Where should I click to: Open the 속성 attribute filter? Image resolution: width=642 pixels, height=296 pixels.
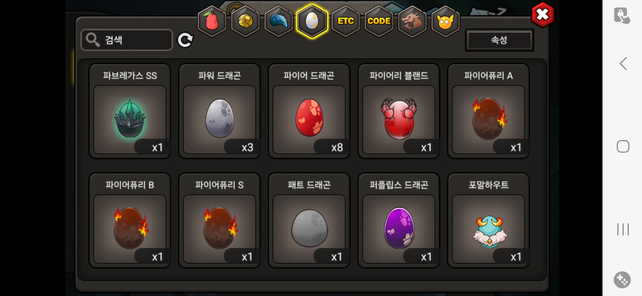(x=499, y=40)
